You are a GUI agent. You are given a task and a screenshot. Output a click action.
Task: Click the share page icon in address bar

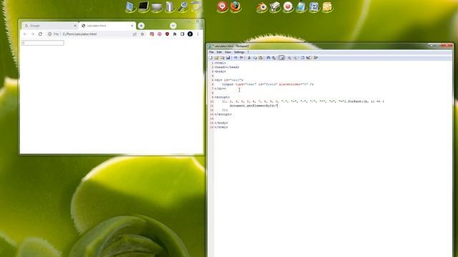(x=135, y=34)
